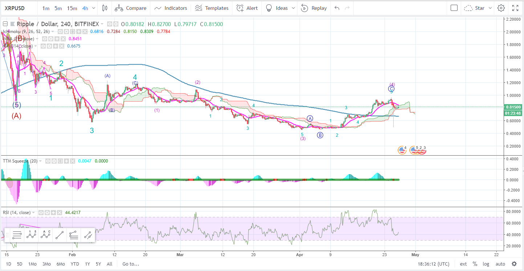Toggle extended hours with ext button
Viewport: 524px width, 271px height.
[x=463, y=264]
